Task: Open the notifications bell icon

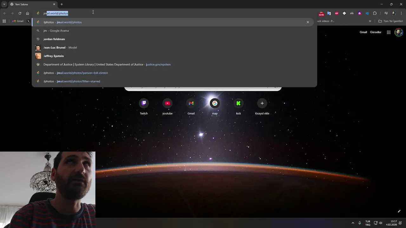Action: coord(400,223)
